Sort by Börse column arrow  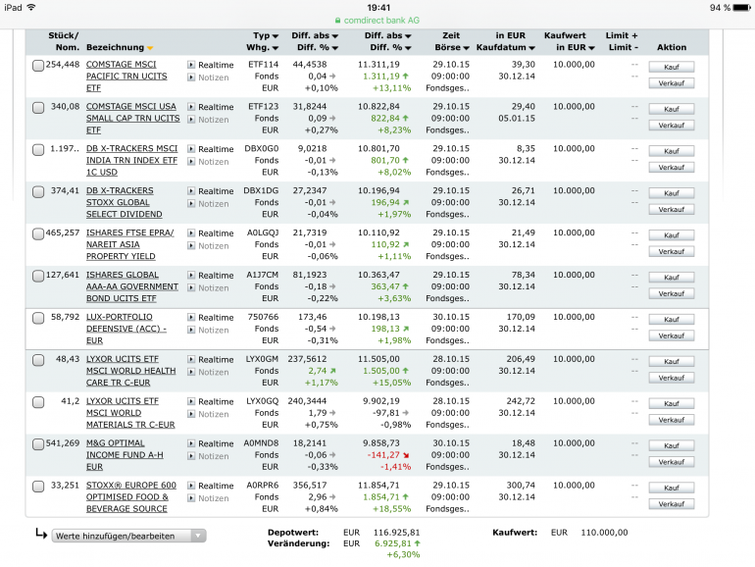pos(466,48)
